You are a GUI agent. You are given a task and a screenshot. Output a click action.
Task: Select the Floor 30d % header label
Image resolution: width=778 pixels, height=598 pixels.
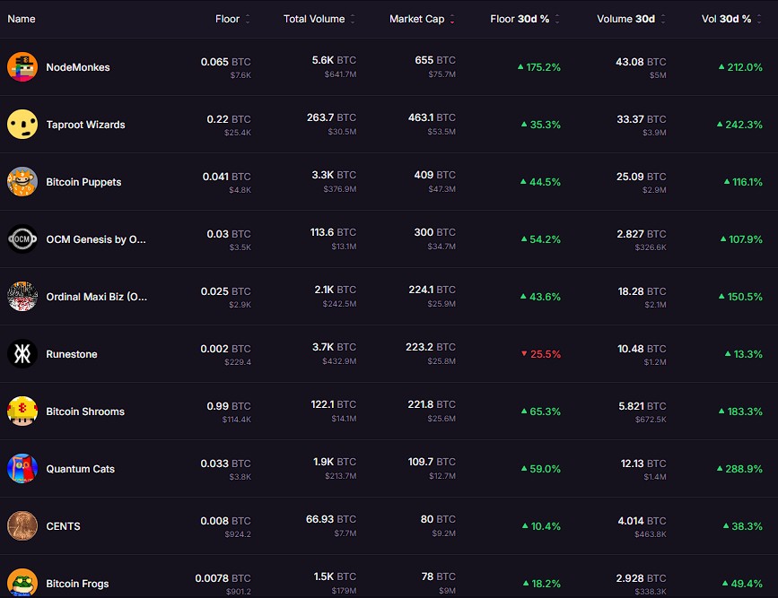click(x=520, y=19)
